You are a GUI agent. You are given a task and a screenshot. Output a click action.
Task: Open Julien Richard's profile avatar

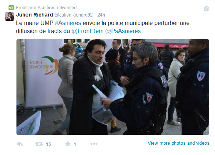click(10, 17)
